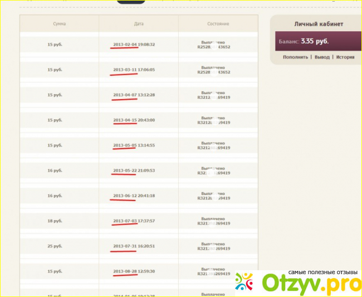Open the Пополнить link

click(x=295, y=57)
